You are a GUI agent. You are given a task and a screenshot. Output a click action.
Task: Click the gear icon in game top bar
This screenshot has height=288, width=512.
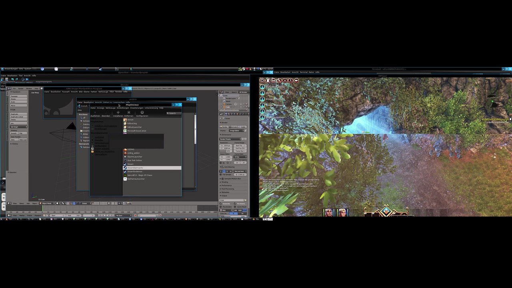(x=263, y=80)
